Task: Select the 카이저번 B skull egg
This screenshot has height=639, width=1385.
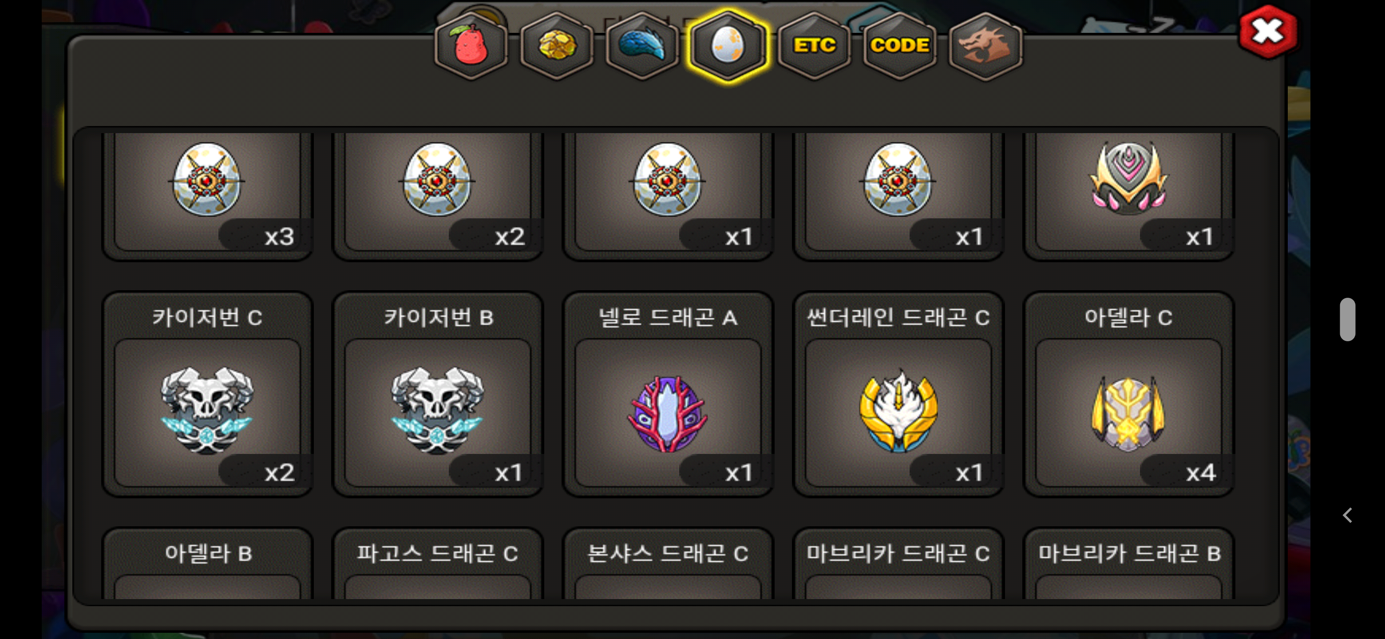Action: [438, 394]
